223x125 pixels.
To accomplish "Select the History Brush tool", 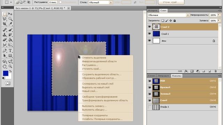I will click(x=10, y=35).
